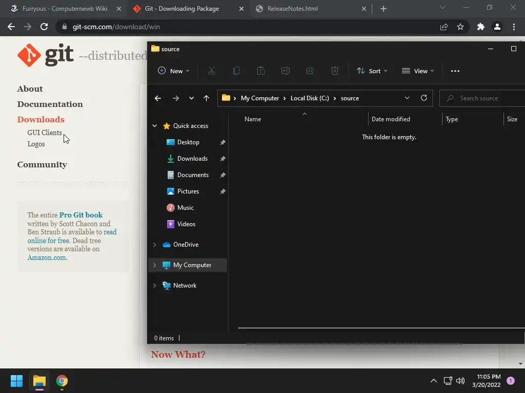This screenshot has width=525, height=393.
Task: Go up one folder level in Explorer
Action: (206, 98)
